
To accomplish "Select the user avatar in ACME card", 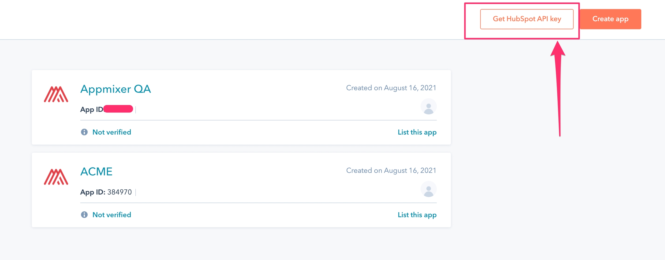I will click(428, 189).
